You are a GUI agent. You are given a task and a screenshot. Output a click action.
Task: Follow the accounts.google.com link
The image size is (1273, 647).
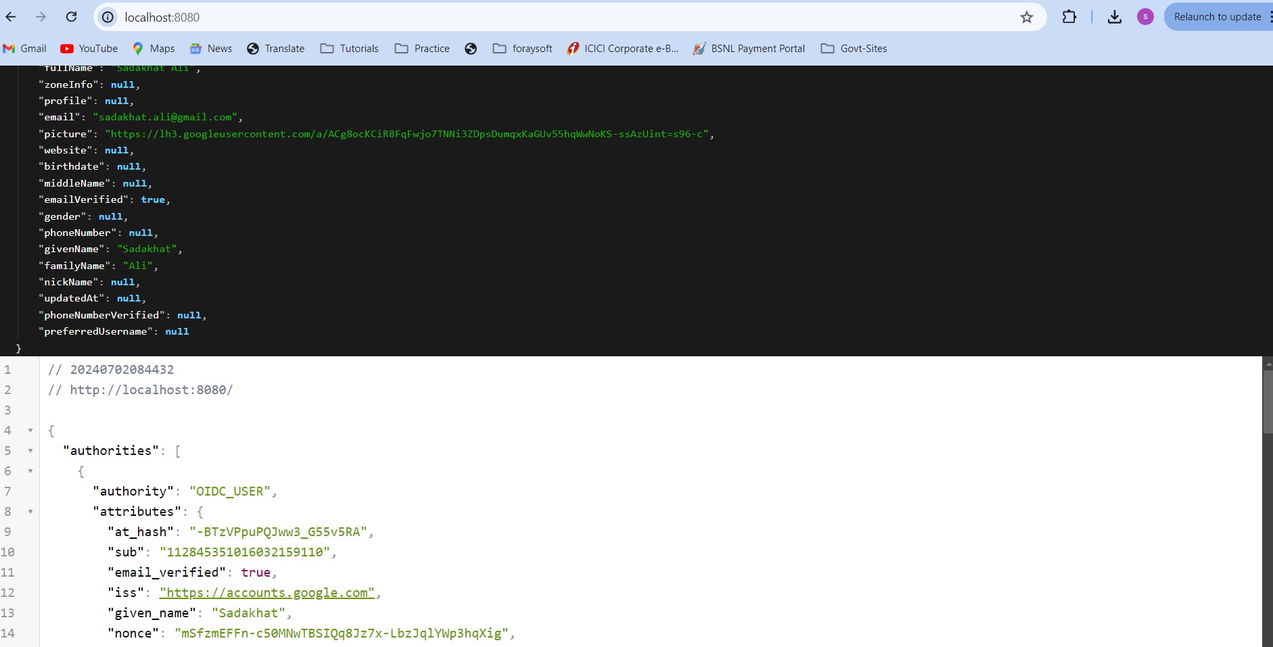coord(267,593)
